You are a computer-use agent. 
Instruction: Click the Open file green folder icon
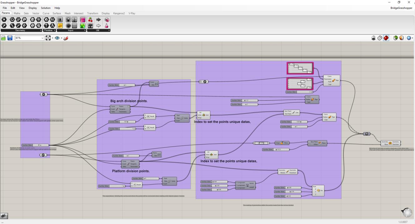(3, 38)
